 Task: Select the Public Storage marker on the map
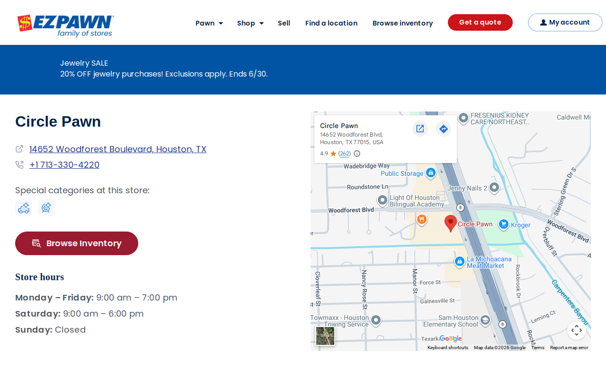pos(430,173)
